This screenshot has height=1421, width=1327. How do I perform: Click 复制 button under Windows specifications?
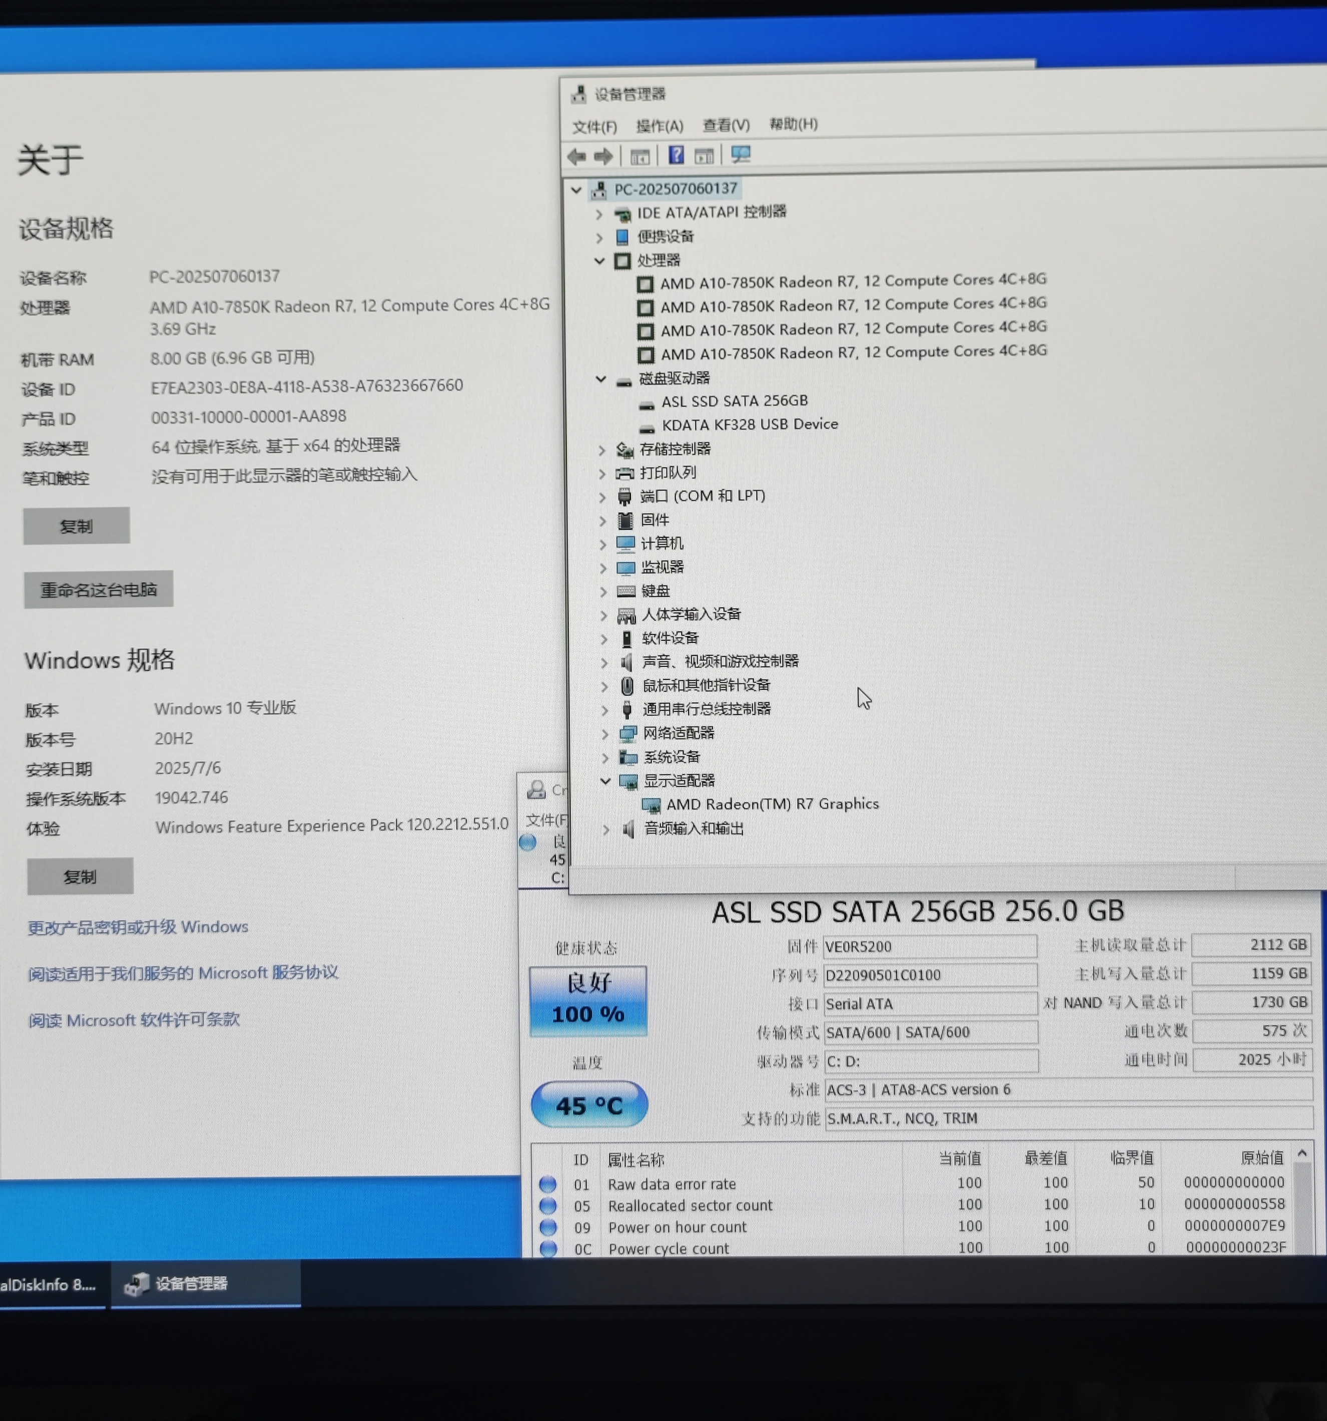pos(80,876)
